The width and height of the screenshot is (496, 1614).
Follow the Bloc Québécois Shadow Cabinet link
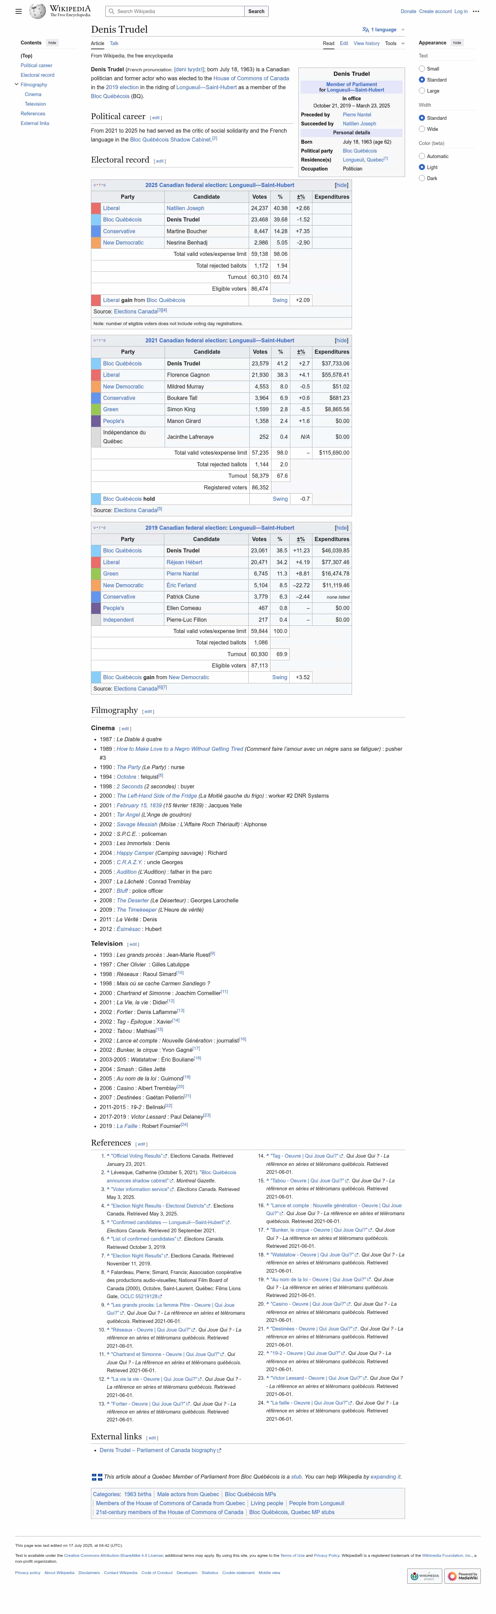pos(170,140)
